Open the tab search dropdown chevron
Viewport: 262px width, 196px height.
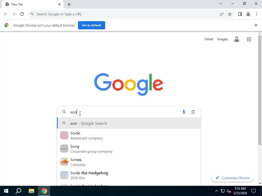221,4
